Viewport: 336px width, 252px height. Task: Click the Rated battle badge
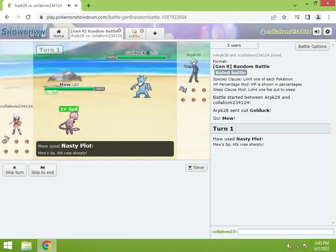click(230, 73)
